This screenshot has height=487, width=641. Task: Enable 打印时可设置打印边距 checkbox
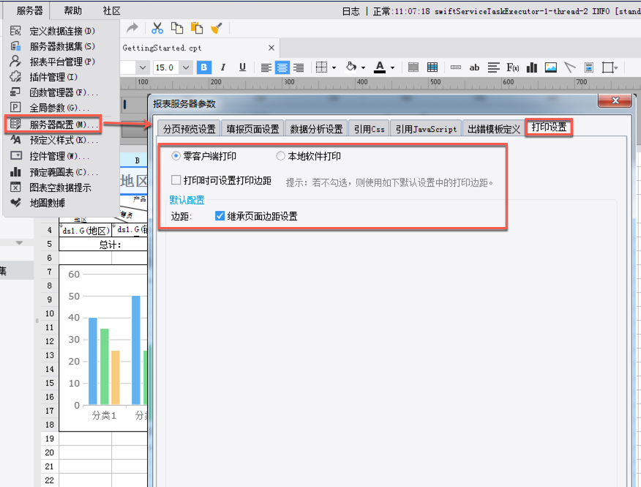(176, 180)
